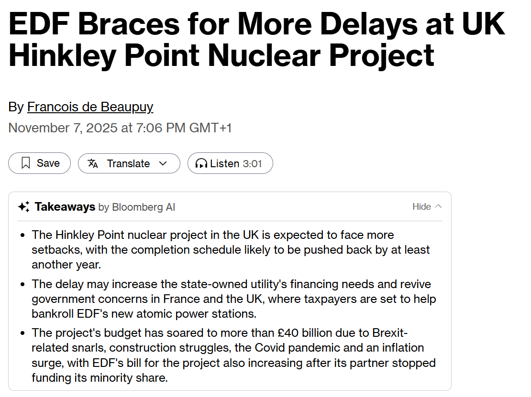Click the Bloomberg AI sparkle icon

24,206
